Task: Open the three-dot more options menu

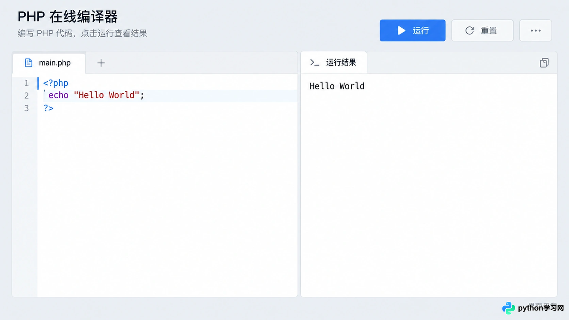Action: 535,30
